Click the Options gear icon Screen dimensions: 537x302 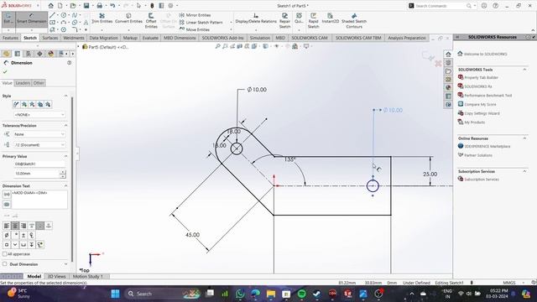170,6
